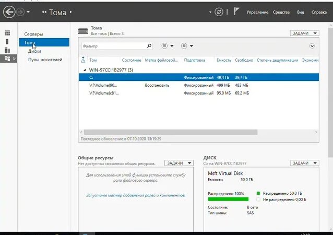Image resolution: width=333 pixels, height=235 pixels.
Task: Click the Back navigation arrow button
Action: pyautogui.click(x=9, y=12)
